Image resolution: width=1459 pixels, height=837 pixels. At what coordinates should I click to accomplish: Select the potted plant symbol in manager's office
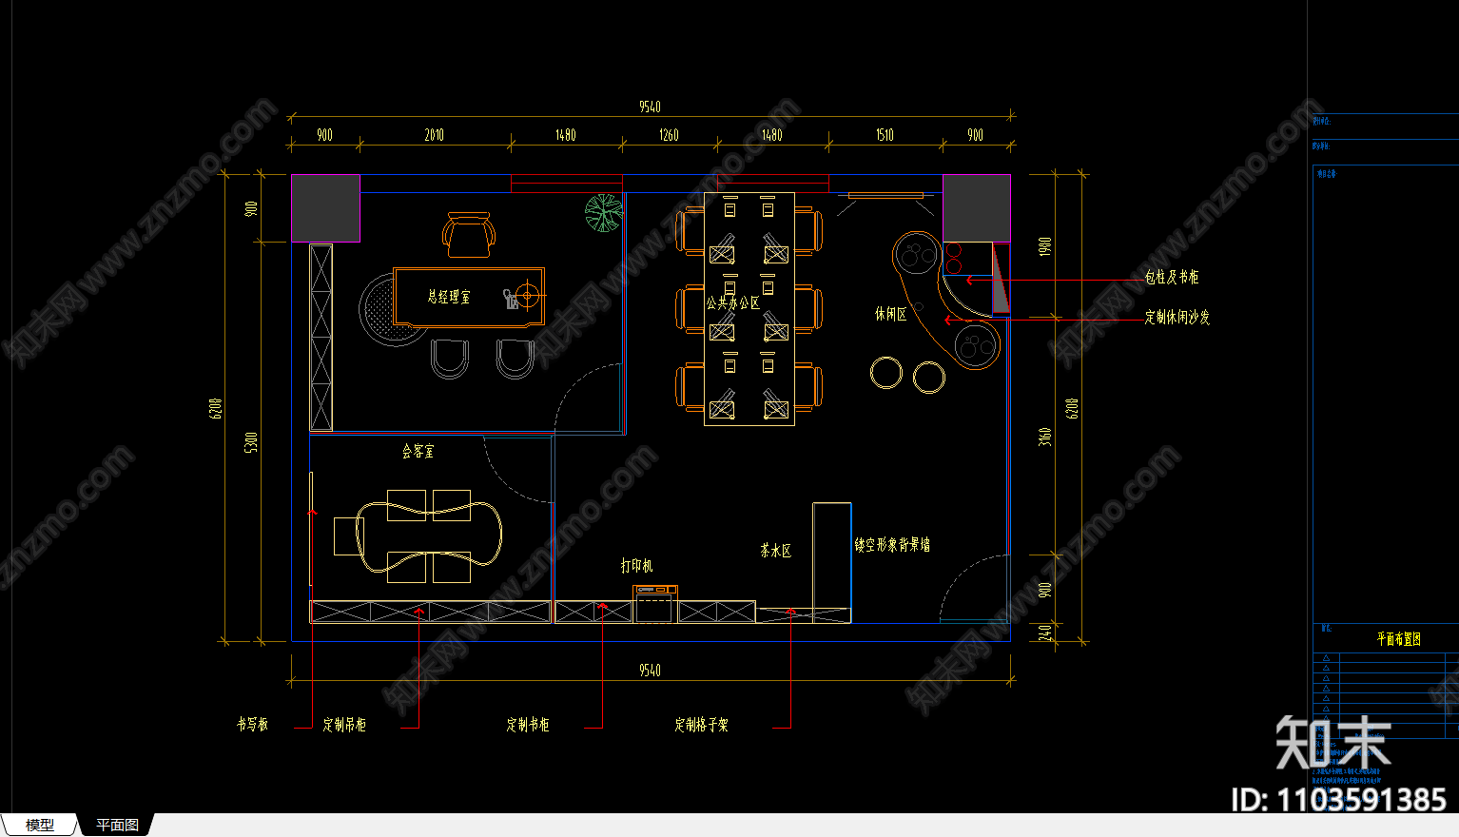tap(603, 213)
